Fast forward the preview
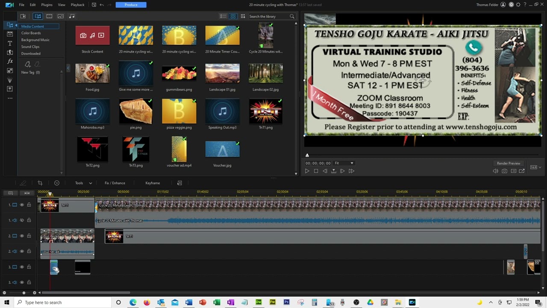 pyautogui.click(x=351, y=171)
